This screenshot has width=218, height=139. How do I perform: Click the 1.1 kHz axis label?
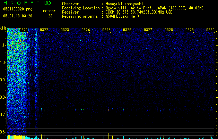pyautogui.click(x=3, y=45)
